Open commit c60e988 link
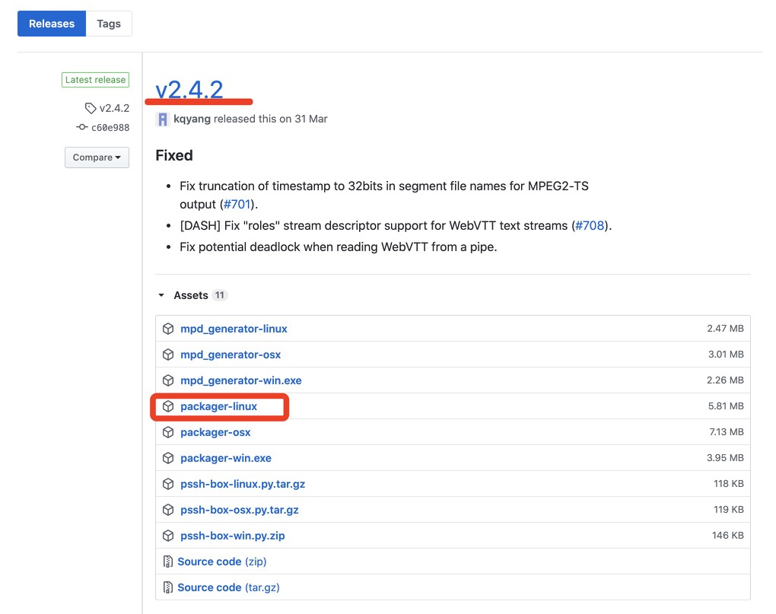The height and width of the screenshot is (614, 776). point(110,127)
